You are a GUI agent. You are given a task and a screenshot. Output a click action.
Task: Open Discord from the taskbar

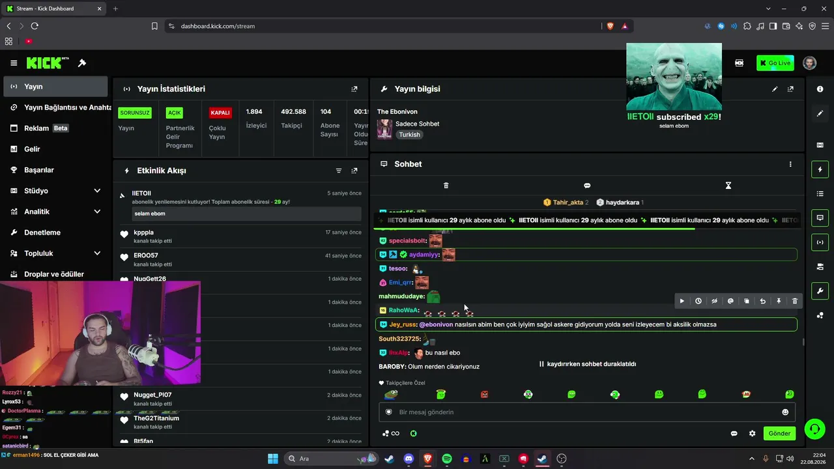(409, 459)
